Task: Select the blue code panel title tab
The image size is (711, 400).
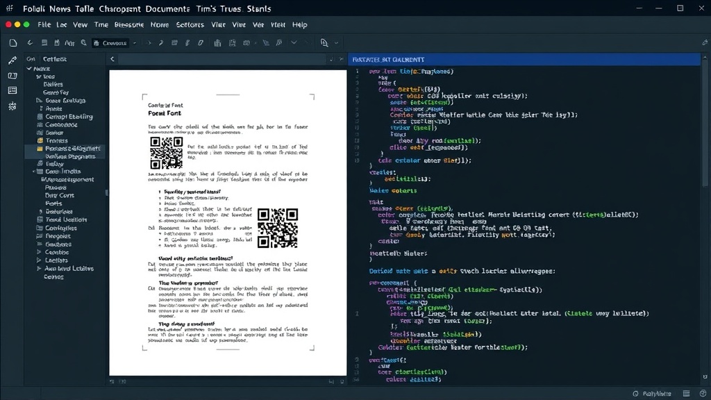Action: tap(524, 60)
